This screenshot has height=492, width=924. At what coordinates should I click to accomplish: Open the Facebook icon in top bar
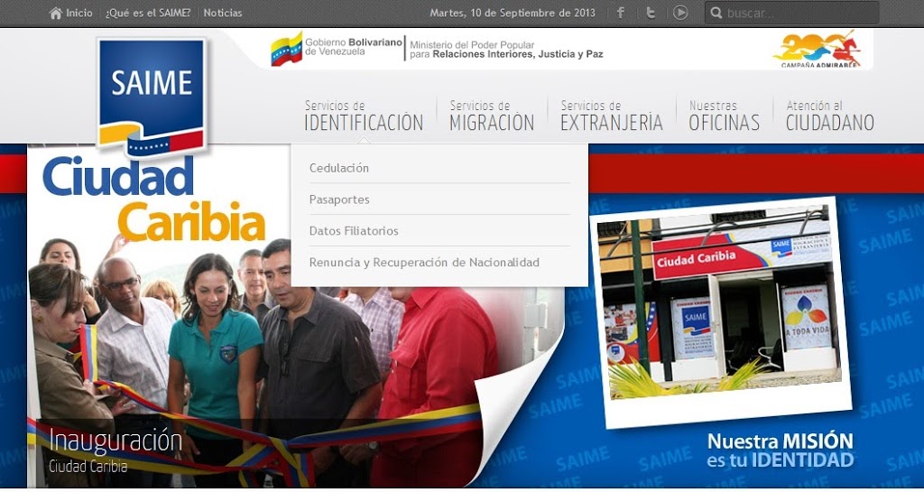621,13
